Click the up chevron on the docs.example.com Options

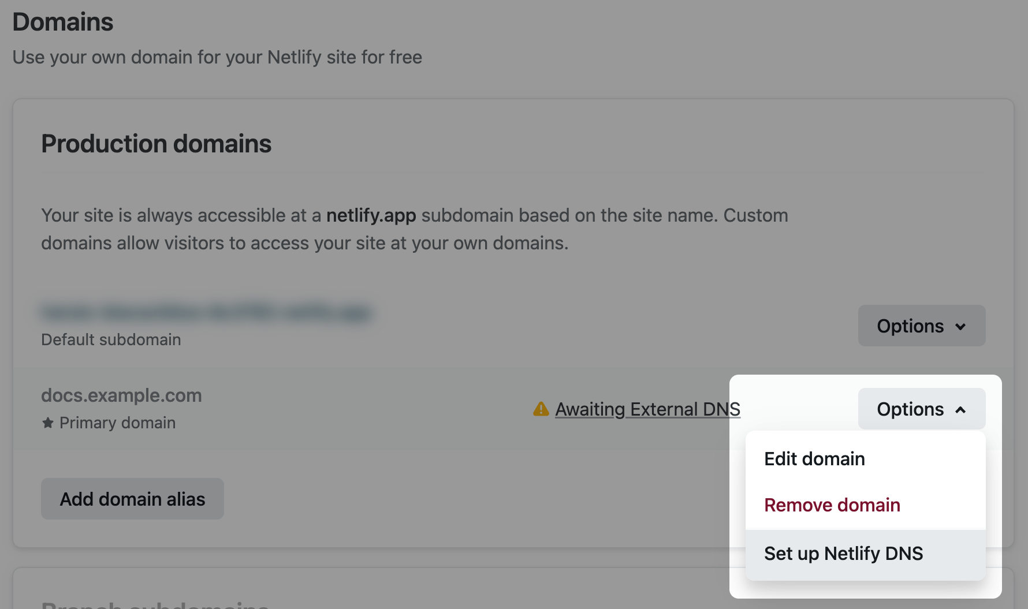960,410
